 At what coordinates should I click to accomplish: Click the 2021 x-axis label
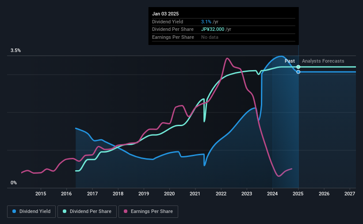click(195, 194)
